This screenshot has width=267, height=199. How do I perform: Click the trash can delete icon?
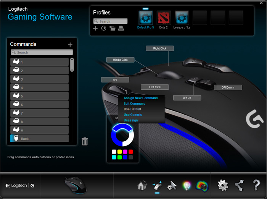[x=85, y=141]
